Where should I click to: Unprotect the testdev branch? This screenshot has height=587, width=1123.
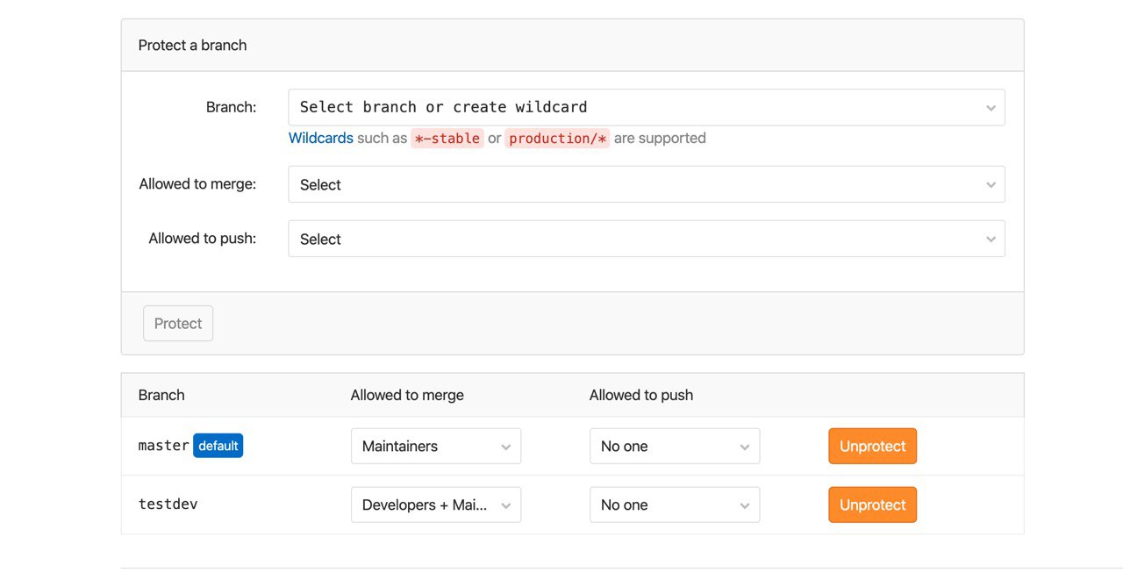[x=872, y=505]
